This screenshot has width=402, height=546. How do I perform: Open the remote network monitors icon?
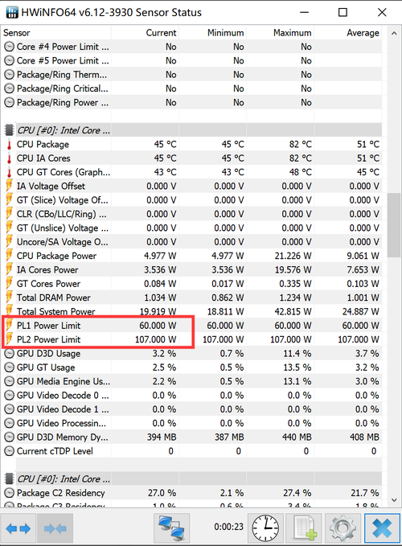171,528
